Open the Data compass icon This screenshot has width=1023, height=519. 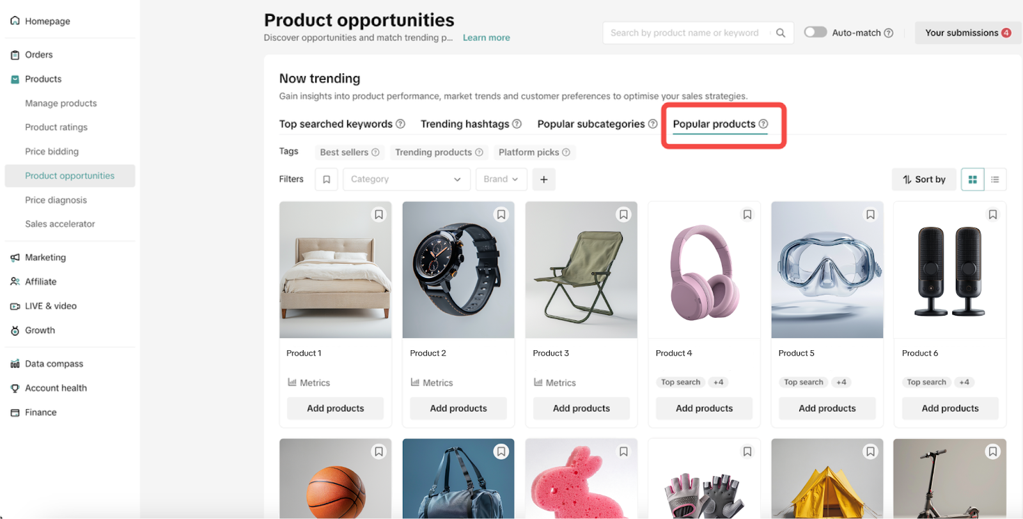click(x=14, y=363)
